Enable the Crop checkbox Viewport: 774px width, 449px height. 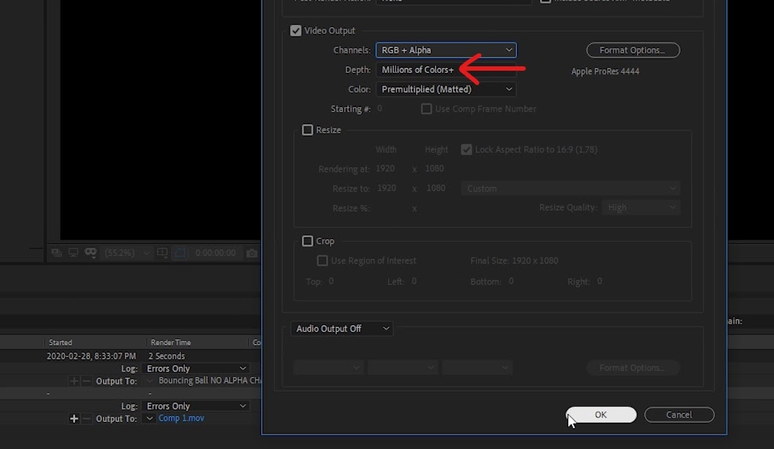[x=308, y=241]
